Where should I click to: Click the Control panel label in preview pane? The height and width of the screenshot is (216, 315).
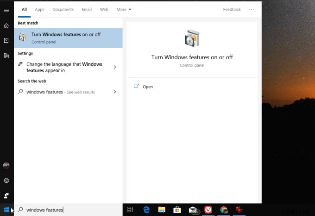[x=192, y=65]
